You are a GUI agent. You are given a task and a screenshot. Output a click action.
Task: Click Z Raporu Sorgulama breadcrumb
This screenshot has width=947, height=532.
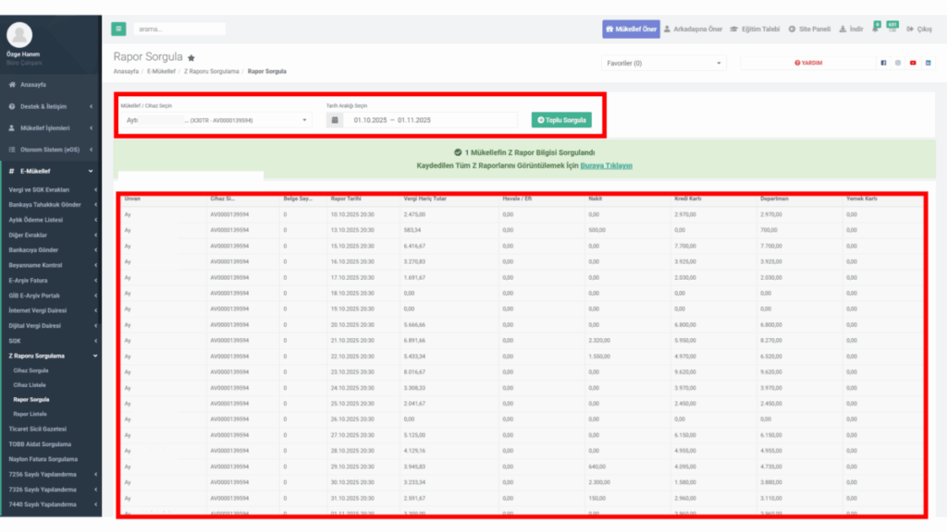pyautogui.click(x=212, y=71)
